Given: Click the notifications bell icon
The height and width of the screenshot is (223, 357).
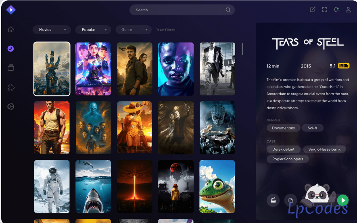Looking at the screenshot, I should coord(336,10).
